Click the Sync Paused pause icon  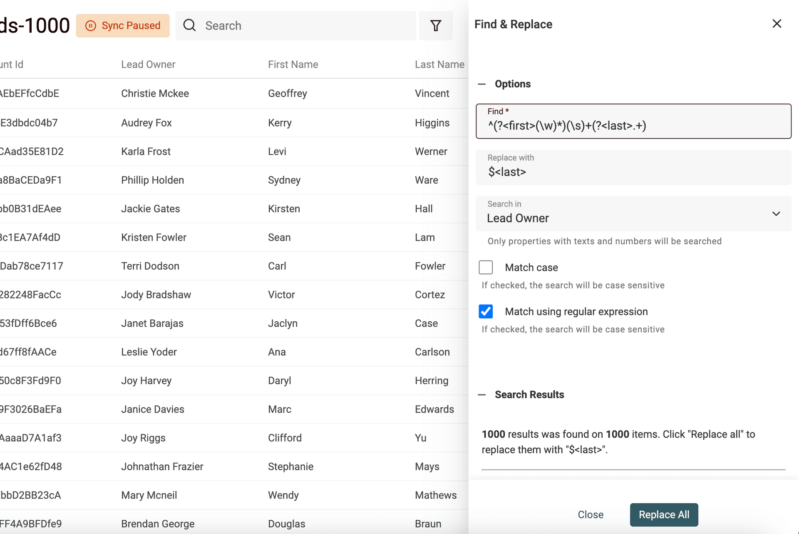(x=90, y=26)
